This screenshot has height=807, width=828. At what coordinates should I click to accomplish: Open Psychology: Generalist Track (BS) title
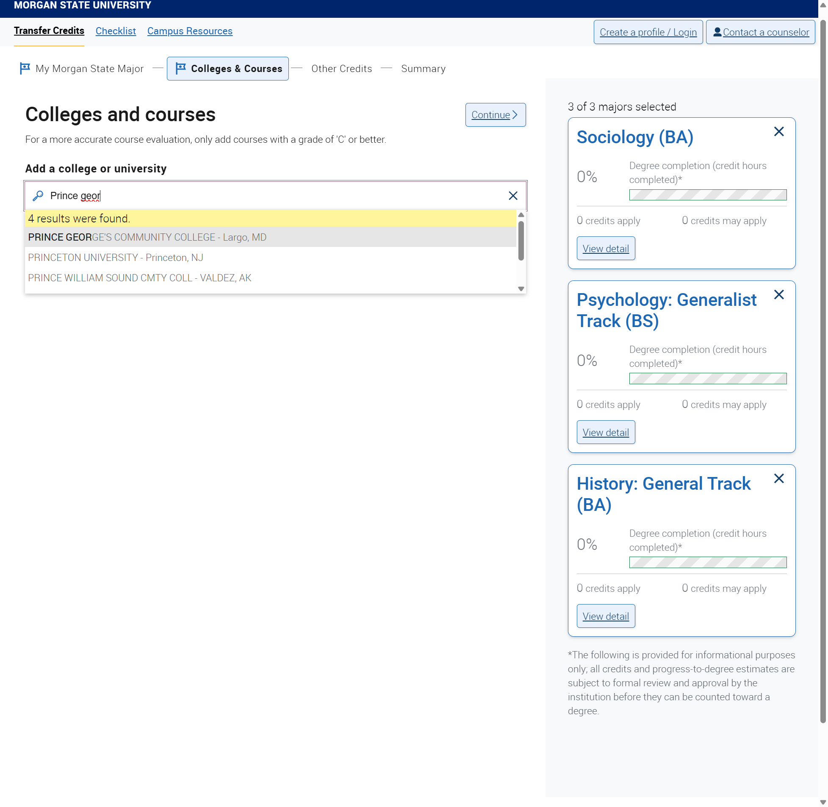(x=666, y=311)
